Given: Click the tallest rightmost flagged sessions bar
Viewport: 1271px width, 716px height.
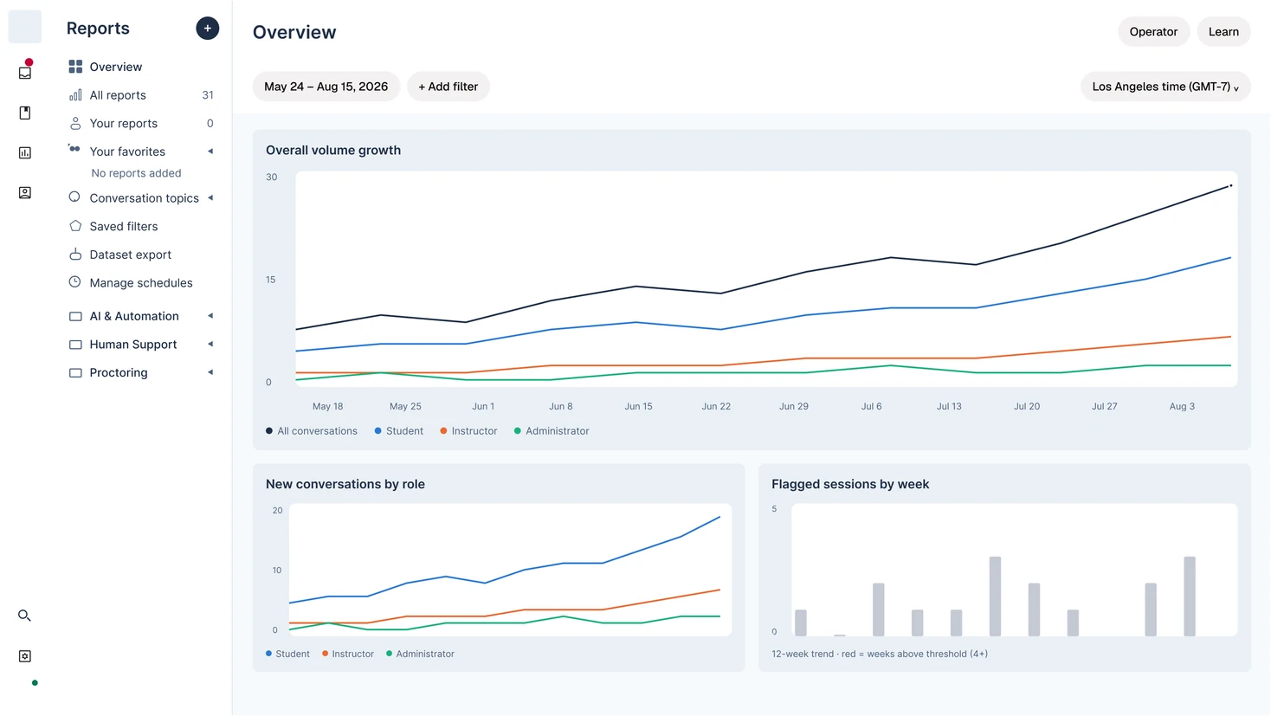Looking at the screenshot, I should click(x=1190, y=597).
